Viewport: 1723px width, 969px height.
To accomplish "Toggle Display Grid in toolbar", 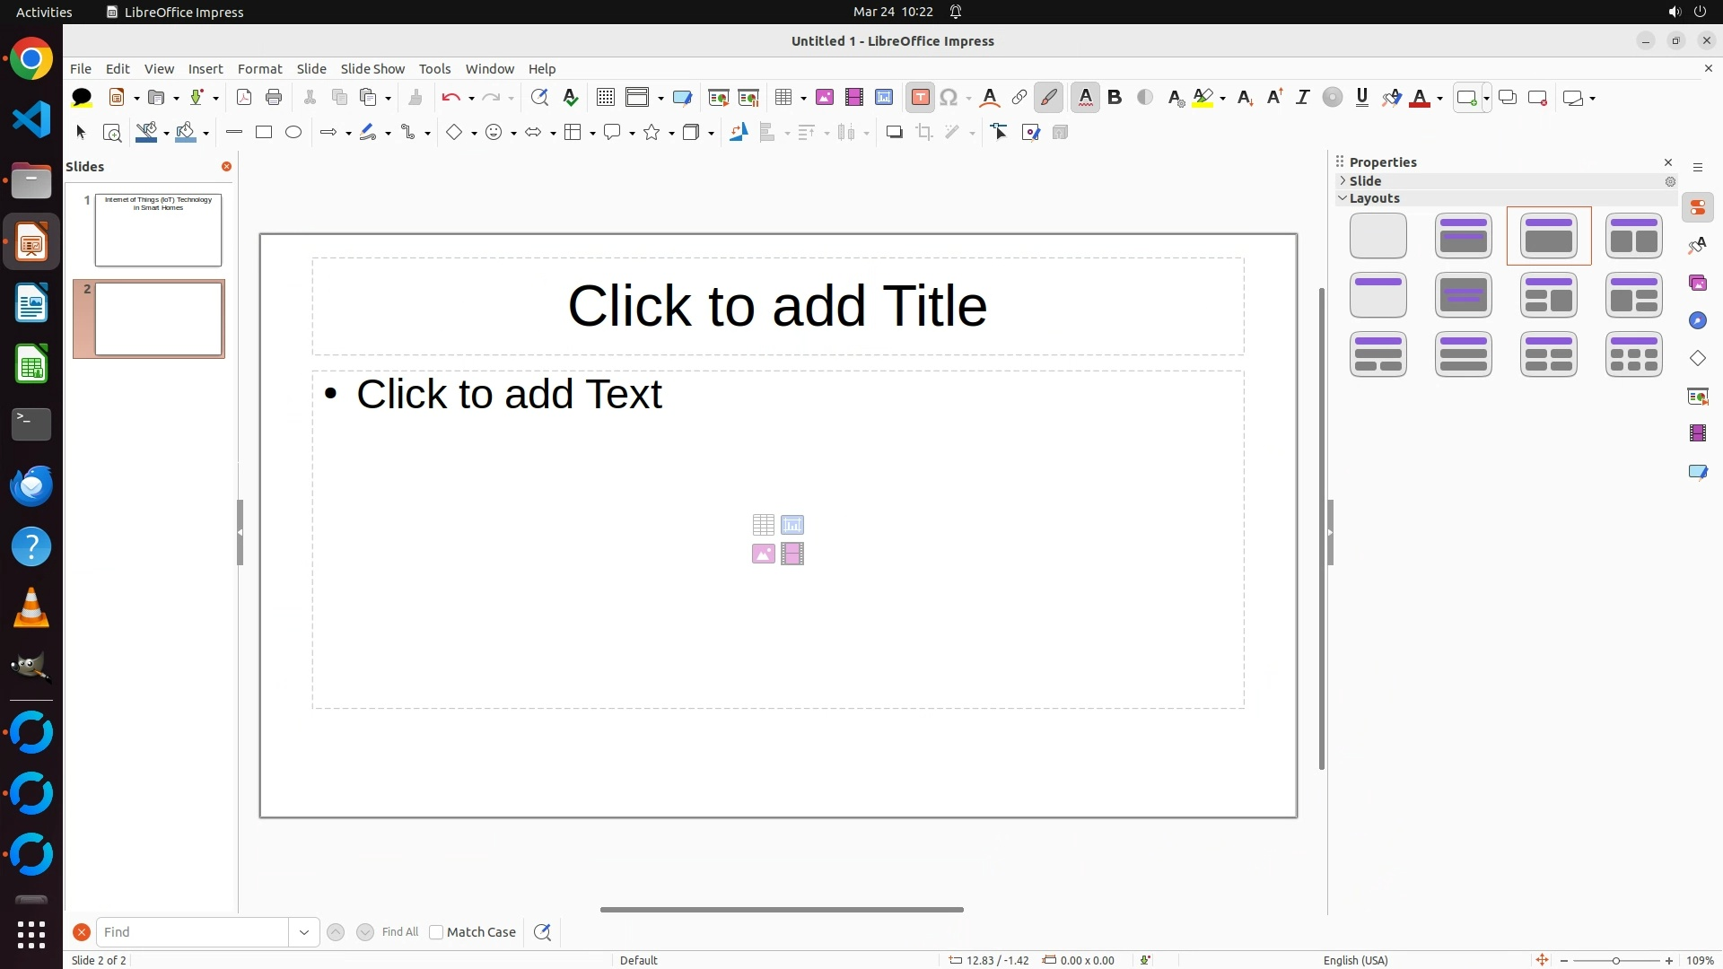I will (606, 98).
